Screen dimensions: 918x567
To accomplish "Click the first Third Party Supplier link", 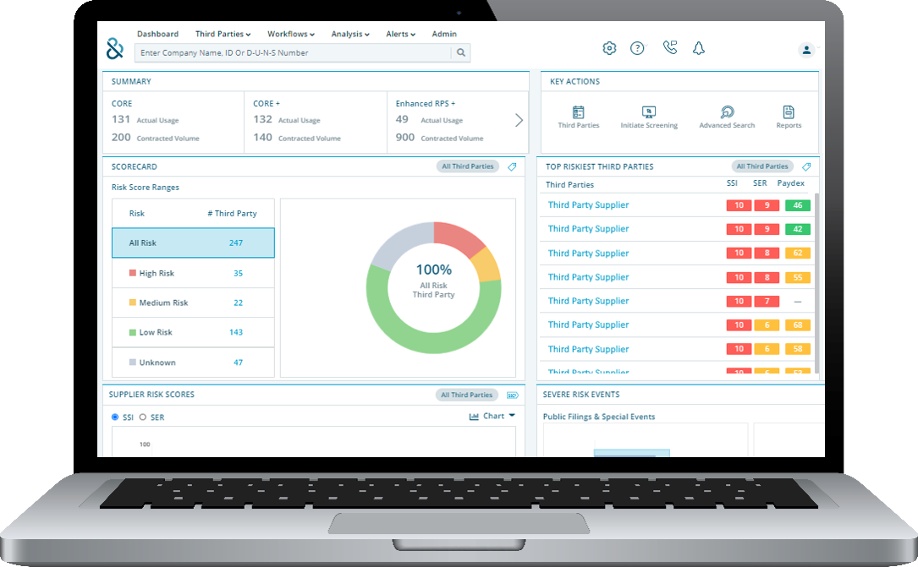I will tap(588, 204).
